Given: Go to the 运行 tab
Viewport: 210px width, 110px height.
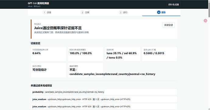Looking at the screenshot, I should tap(123, 12).
